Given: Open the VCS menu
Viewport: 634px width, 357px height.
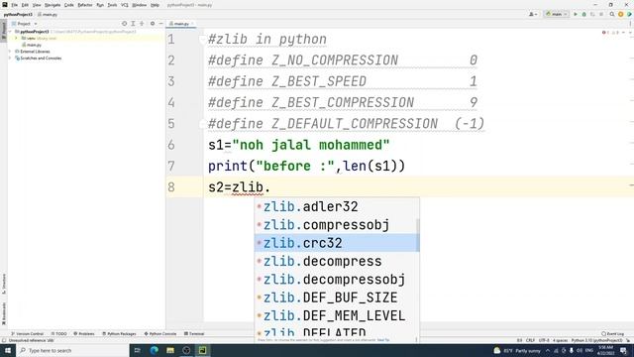Looking at the screenshot, I should pos(125,5).
